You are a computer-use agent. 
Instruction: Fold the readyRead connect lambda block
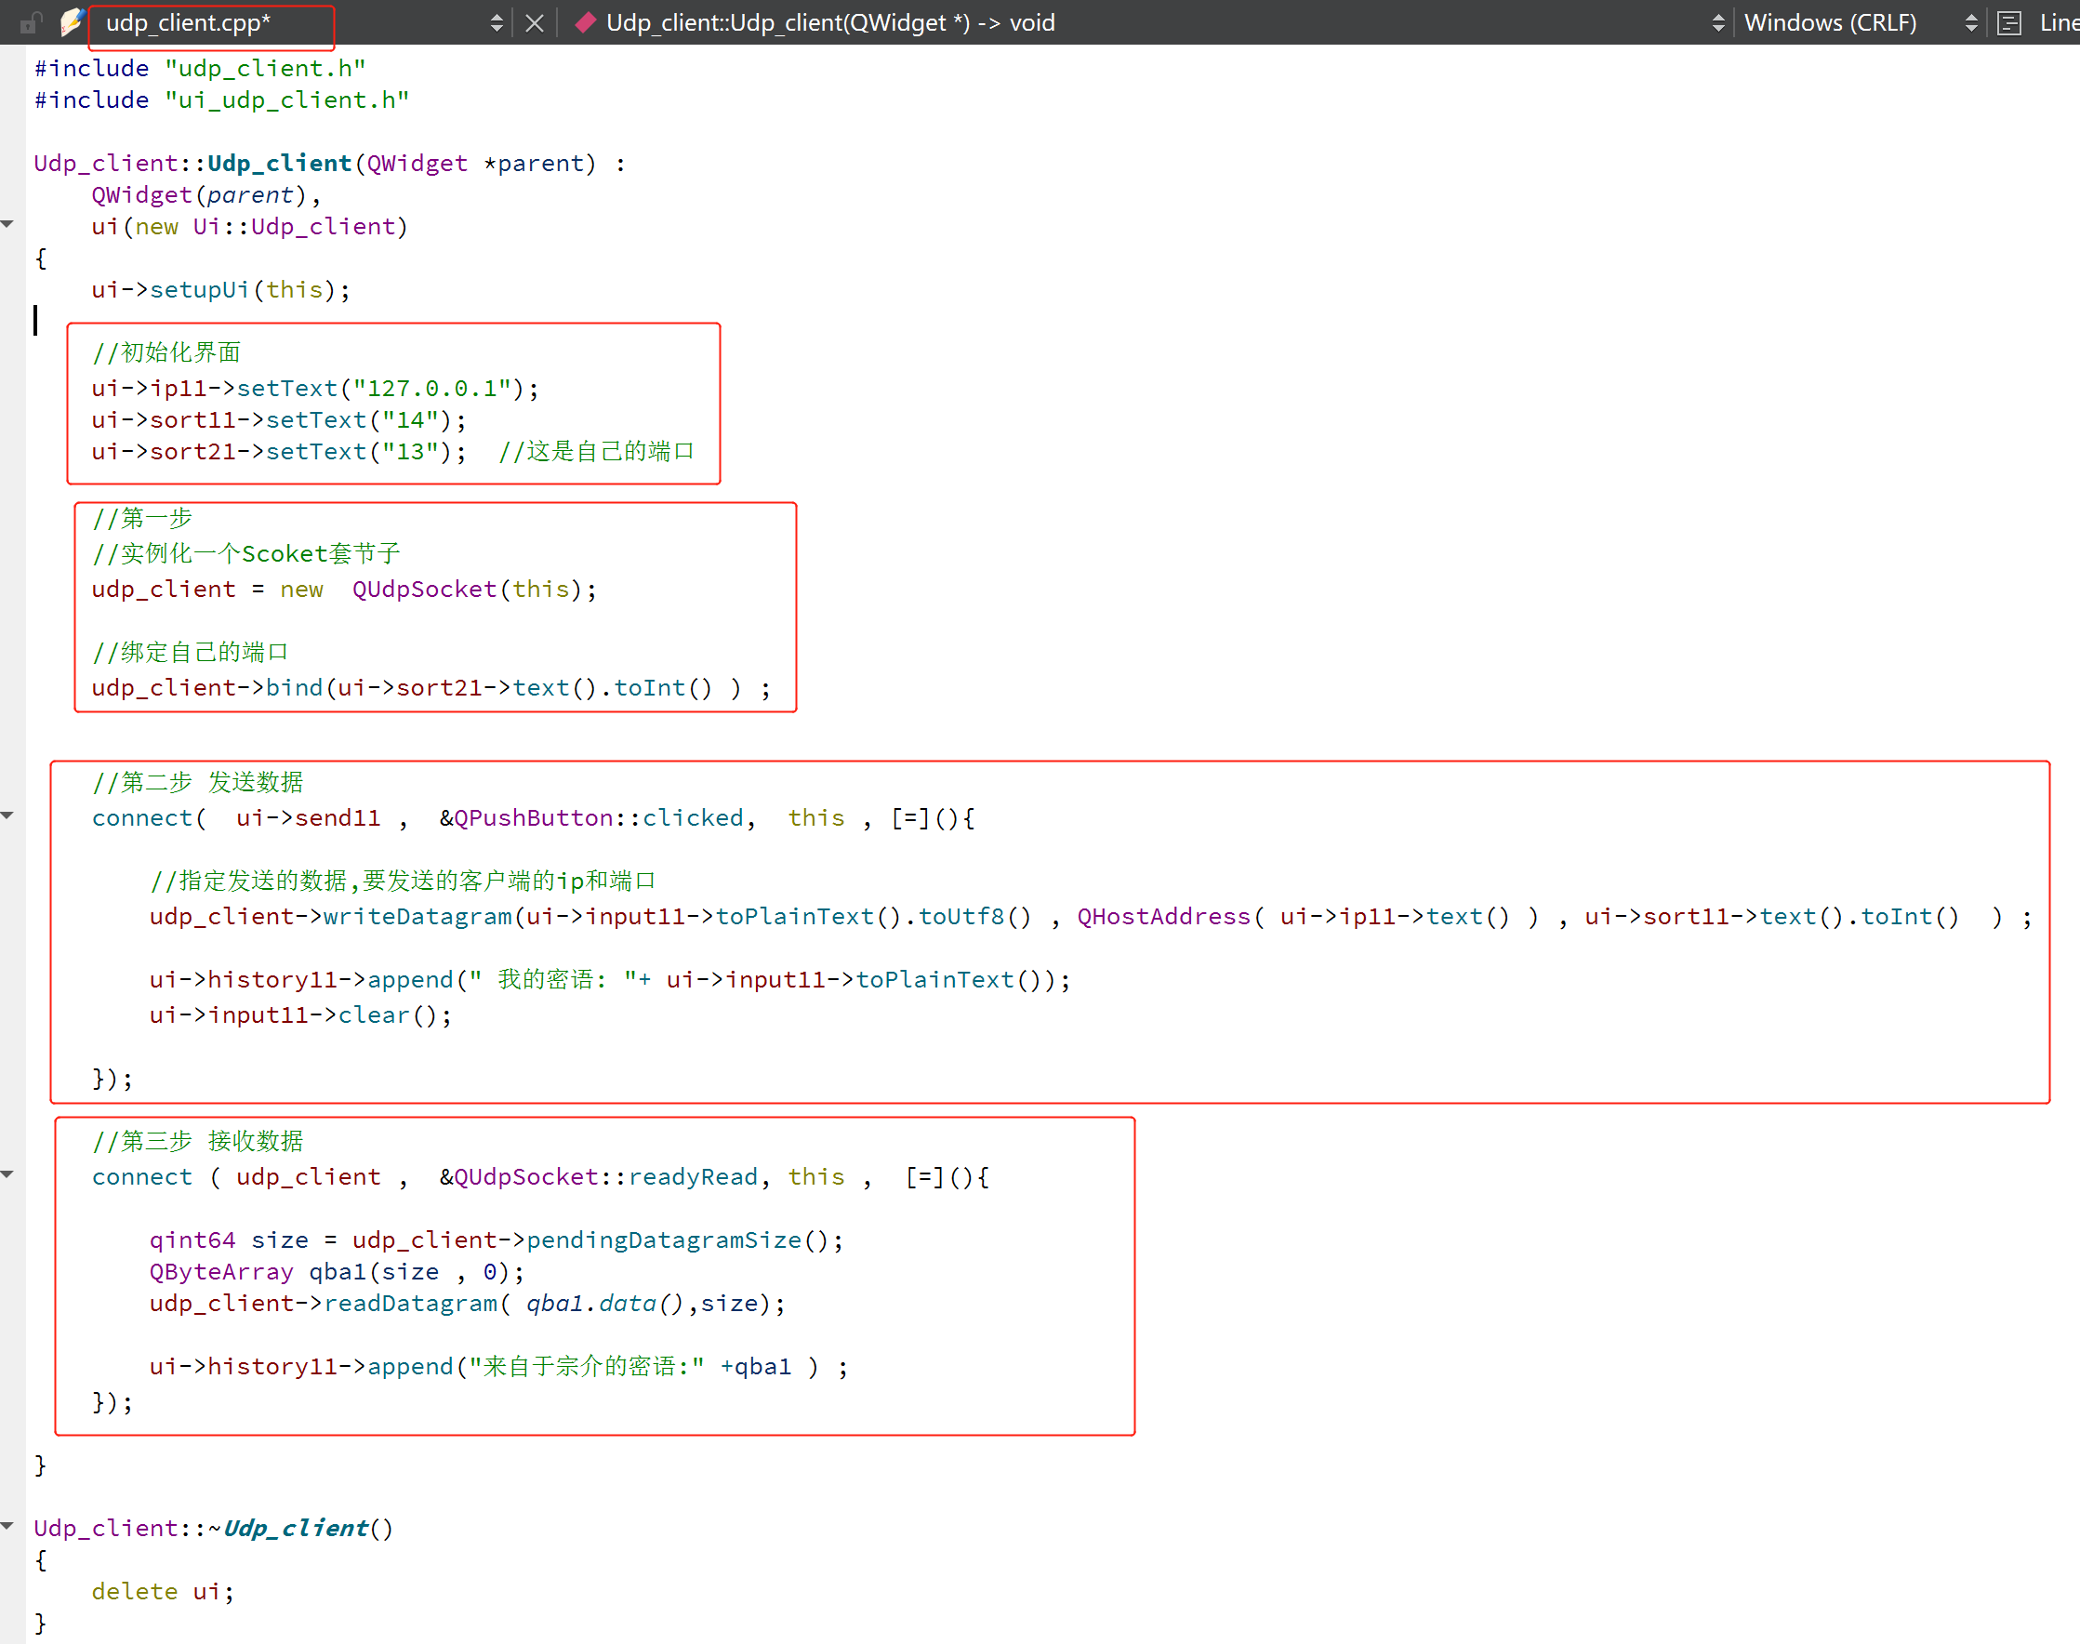[7, 1174]
